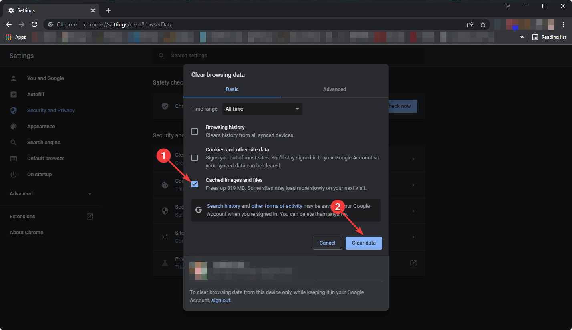Viewport: 572px width, 330px height.
Task: Check Cookies and other site data
Action: (x=195, y=157)
